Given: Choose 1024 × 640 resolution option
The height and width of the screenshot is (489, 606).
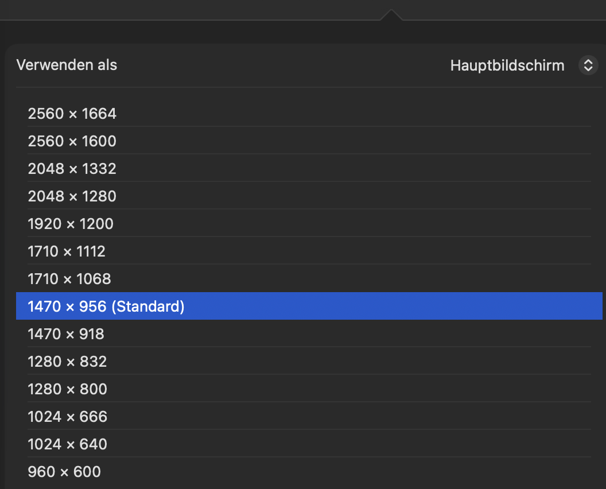Looking at the screenshot, I should pos(67,444).
